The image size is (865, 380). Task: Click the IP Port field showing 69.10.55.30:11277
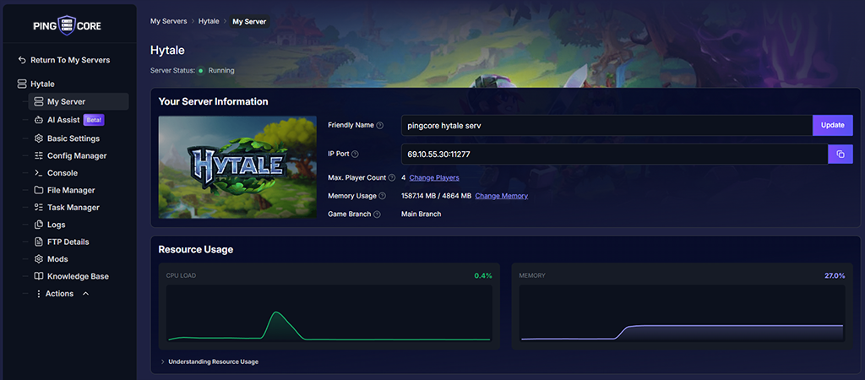pos(615,155)
